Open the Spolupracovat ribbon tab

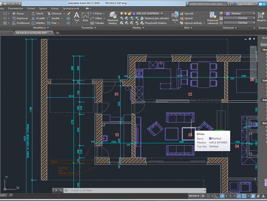click(x=71, y=9)
